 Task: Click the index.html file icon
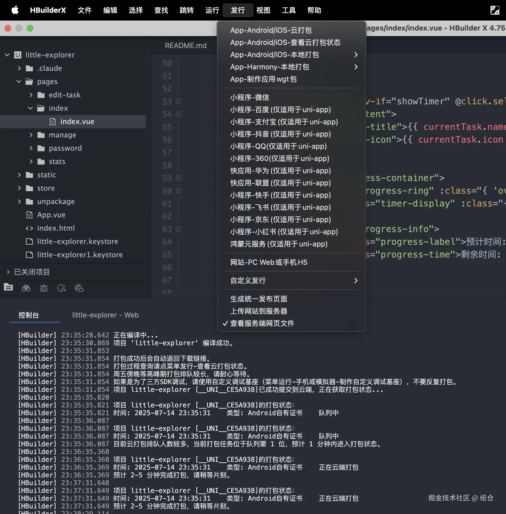click(29, 228)
